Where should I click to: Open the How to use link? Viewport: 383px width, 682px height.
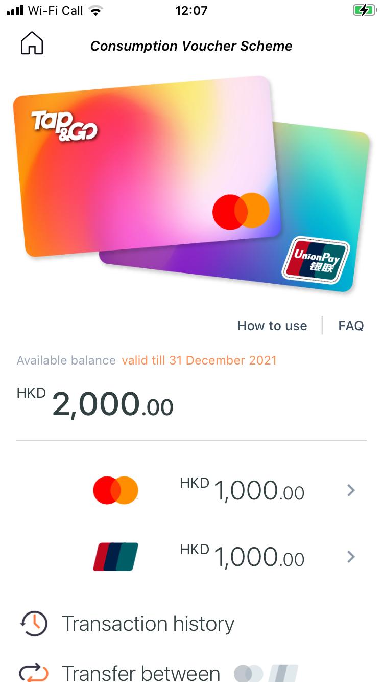tap(272, 326)
